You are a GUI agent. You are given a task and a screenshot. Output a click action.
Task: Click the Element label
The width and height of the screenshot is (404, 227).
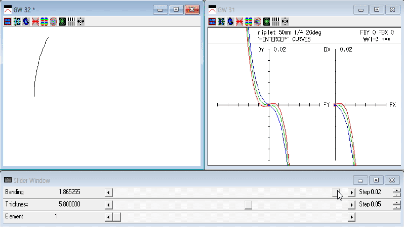coord(14,217)
